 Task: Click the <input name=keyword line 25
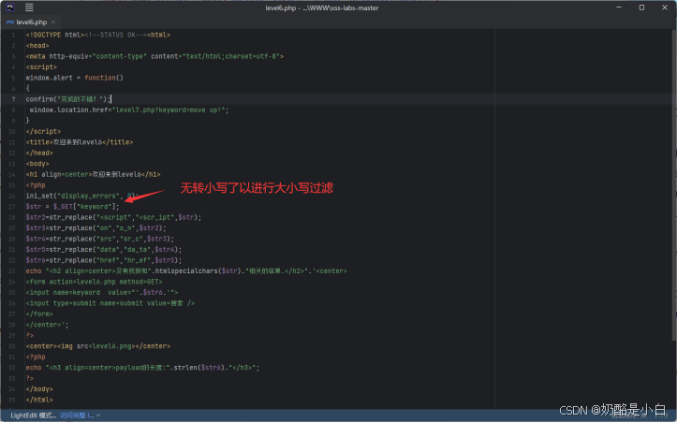102,293
